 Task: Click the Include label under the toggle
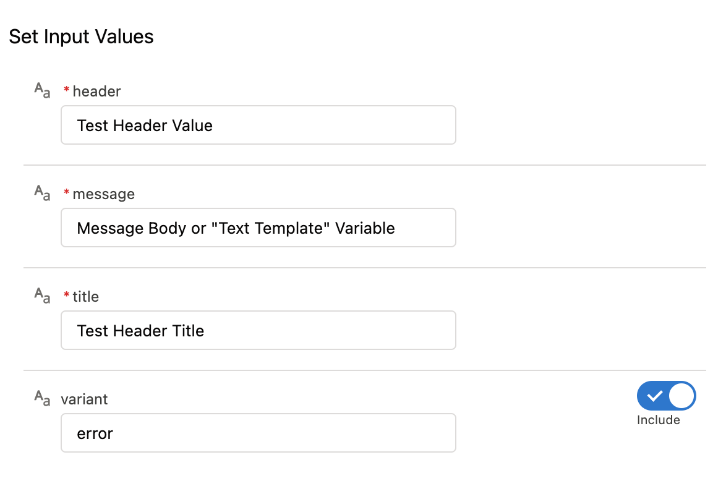658,420
